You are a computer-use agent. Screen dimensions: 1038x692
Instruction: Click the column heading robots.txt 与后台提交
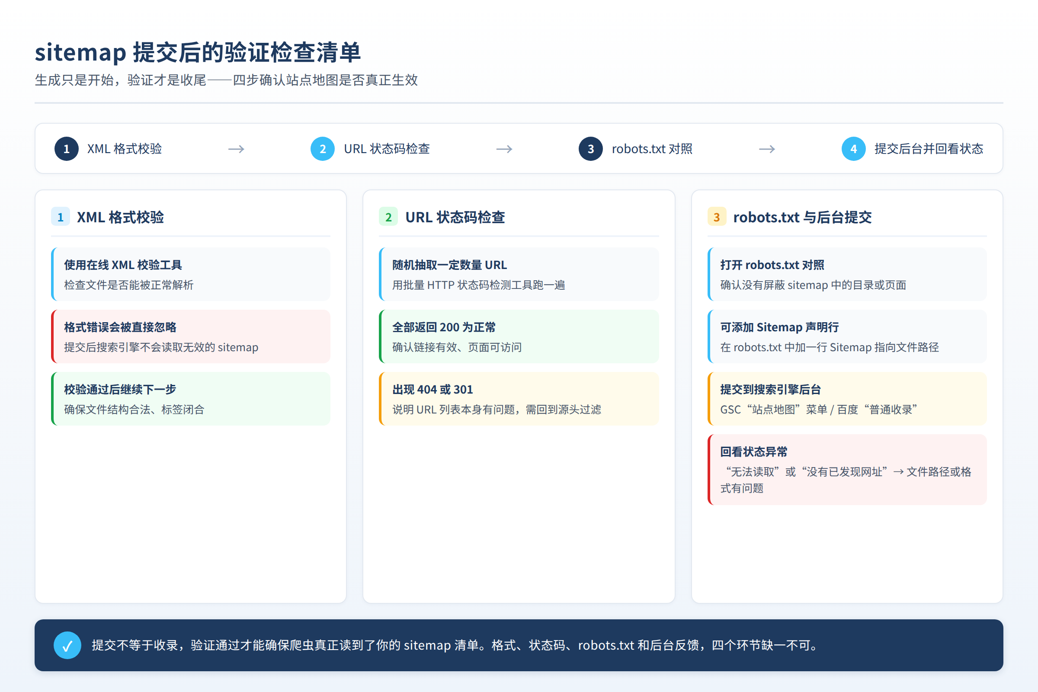coord(802,217)
